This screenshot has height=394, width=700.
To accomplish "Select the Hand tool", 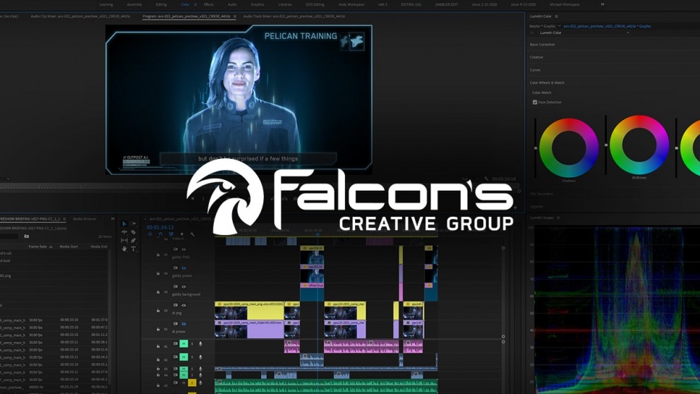I will (124, 249).
